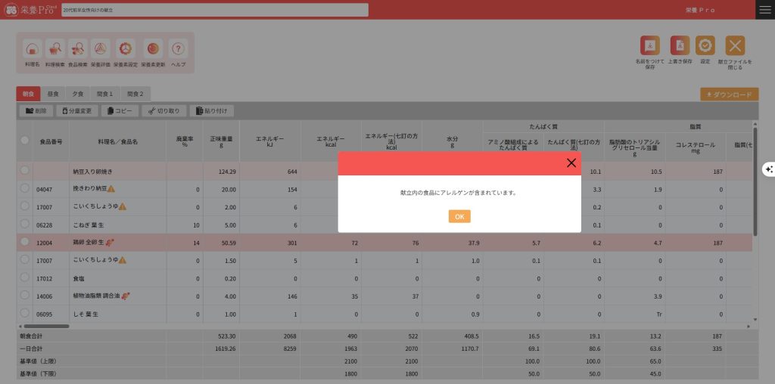775x384 pixels.
Task: Open the 設定 settings gear icon
Action: coord(705,45)
